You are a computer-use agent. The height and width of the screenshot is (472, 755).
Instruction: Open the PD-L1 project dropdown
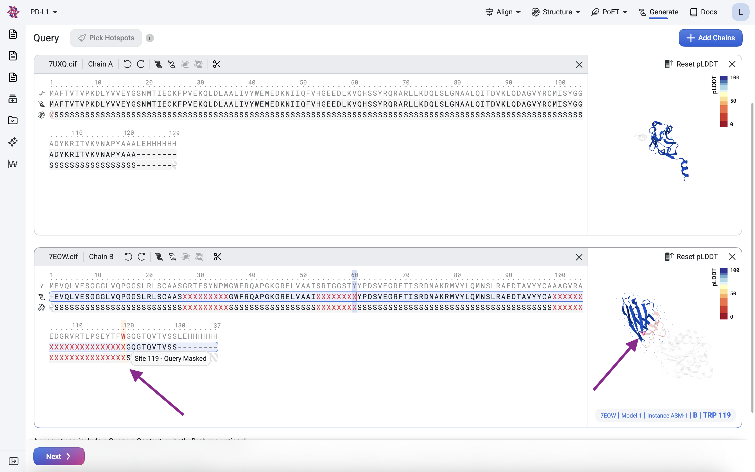(x=44, y=12)
